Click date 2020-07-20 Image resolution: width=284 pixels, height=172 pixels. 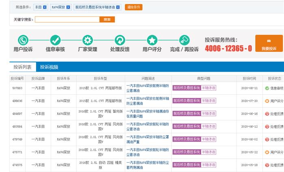250,101
